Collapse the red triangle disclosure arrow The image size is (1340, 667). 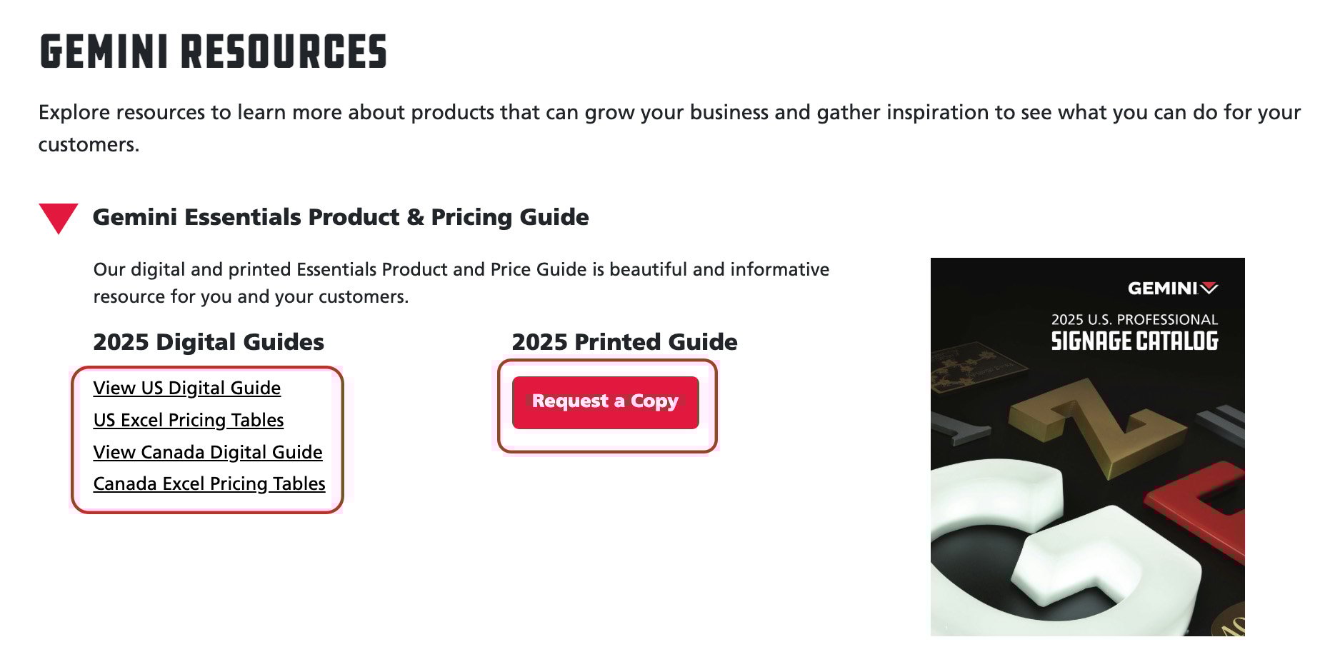59,218
